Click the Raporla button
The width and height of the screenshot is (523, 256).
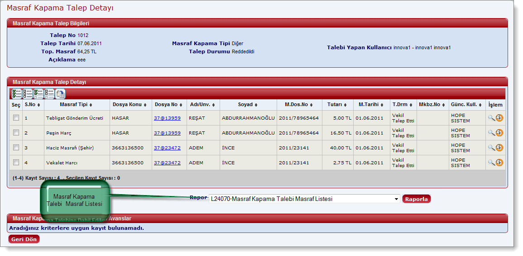[x=417, y=199]
